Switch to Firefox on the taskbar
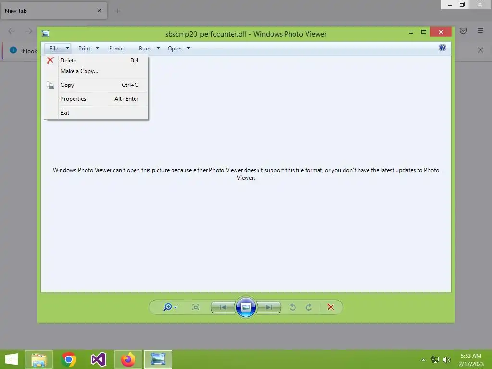Screen dimensions: 492x369 128,359
